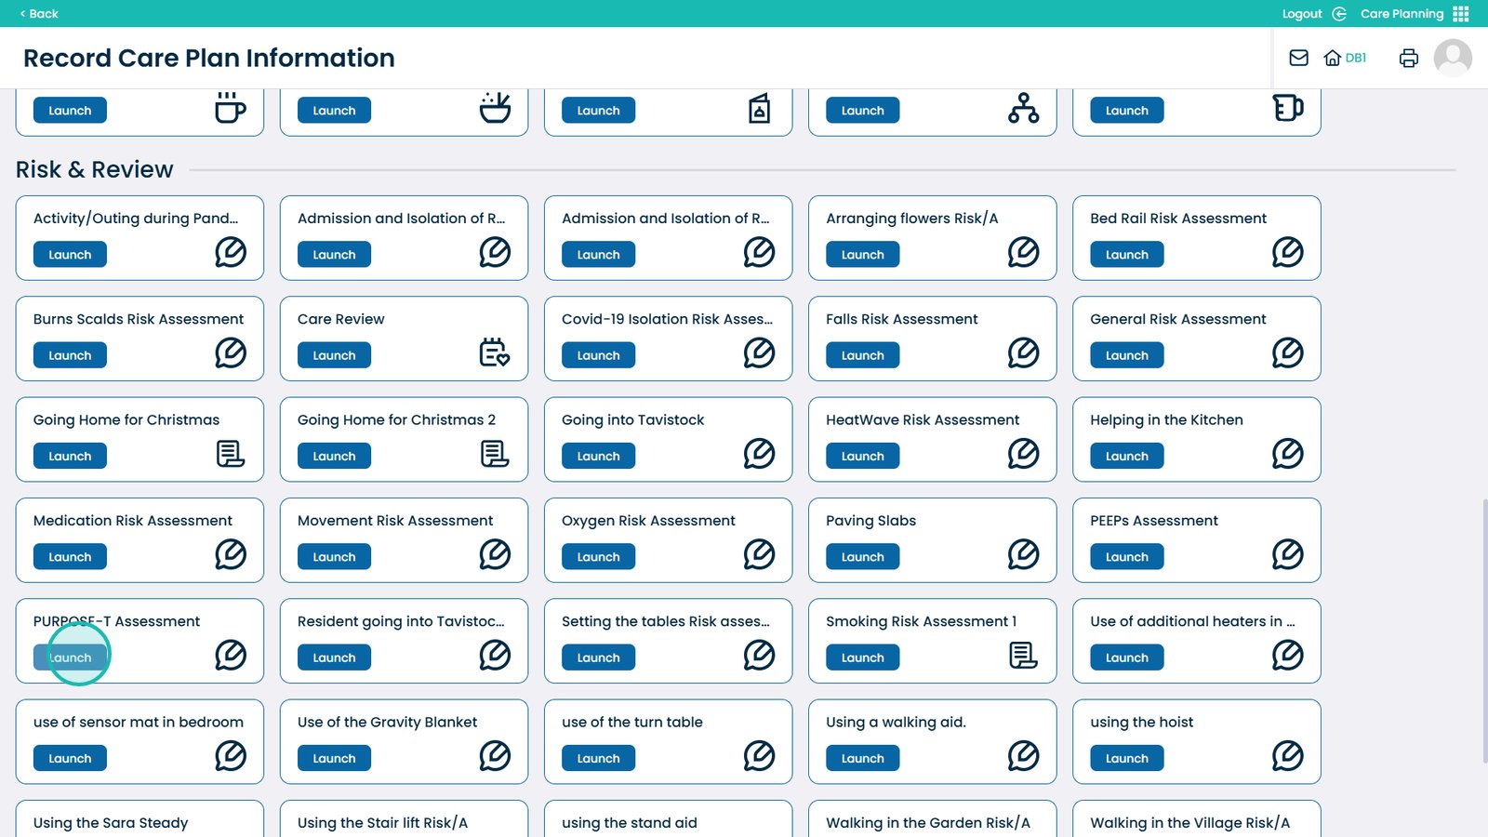Screen dimensions: 1488x837
Task: Open the Paving Slabs card title
Action: pyautogui.click(x=870, y=521)
